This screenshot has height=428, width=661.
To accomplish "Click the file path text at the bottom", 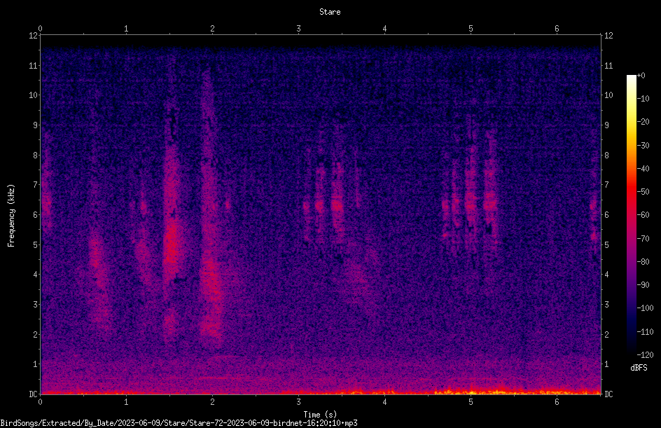I will click(x=179, y=423).
